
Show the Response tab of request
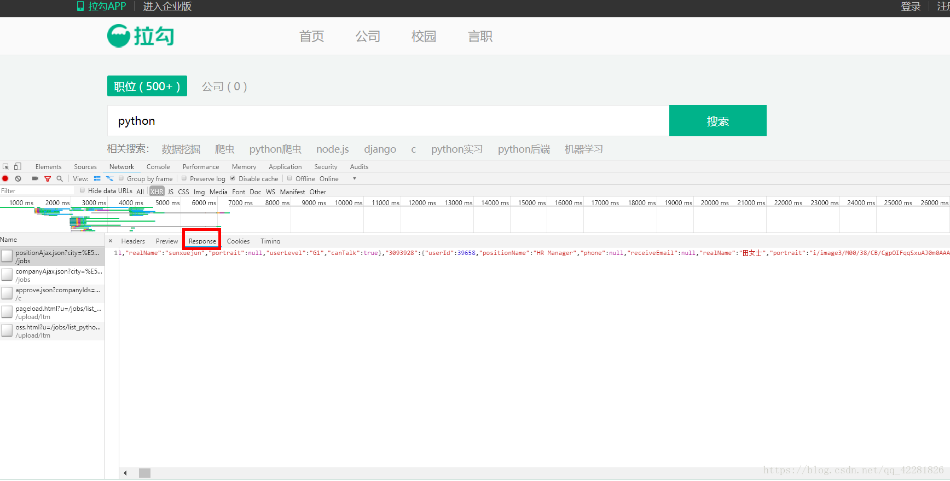[202, 241]
